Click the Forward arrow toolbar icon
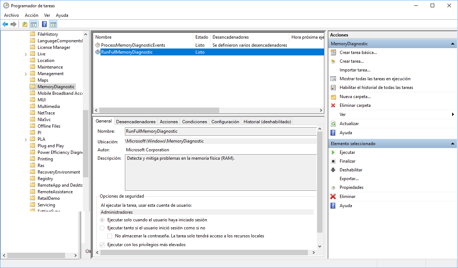Viewport: 458px width, 268px height. (x=14, y=24)
